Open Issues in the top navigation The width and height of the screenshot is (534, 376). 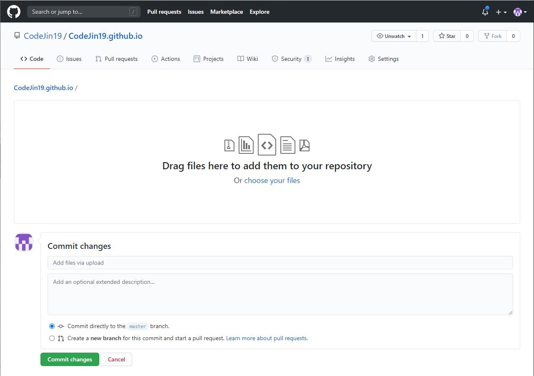coord(196,12)
